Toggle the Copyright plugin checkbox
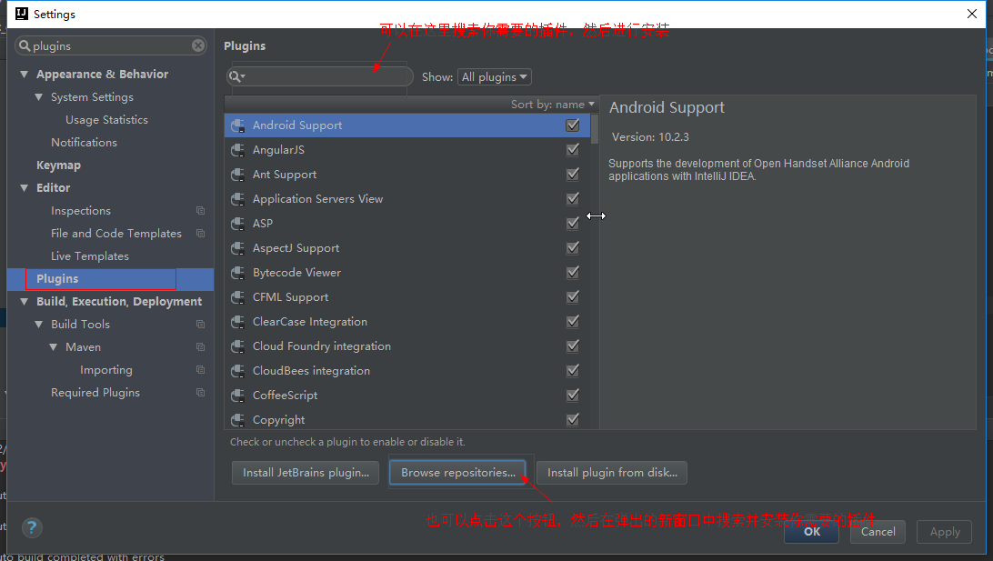 (573, 420)
